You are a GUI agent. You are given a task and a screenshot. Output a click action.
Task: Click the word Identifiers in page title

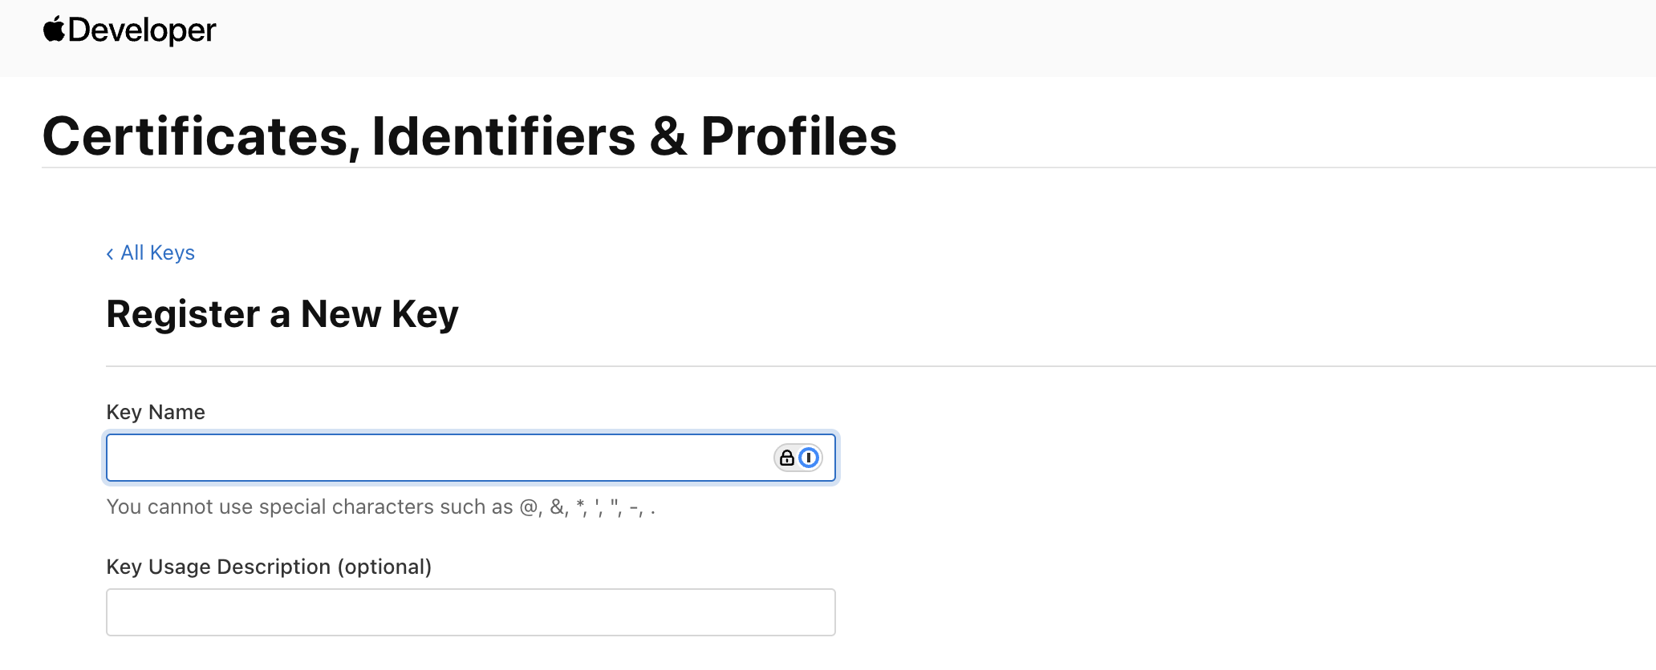coord(504,136)
